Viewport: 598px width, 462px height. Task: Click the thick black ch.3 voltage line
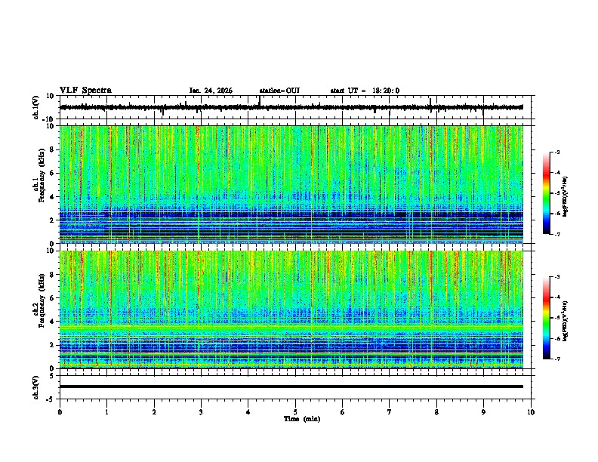coord(291,387)
